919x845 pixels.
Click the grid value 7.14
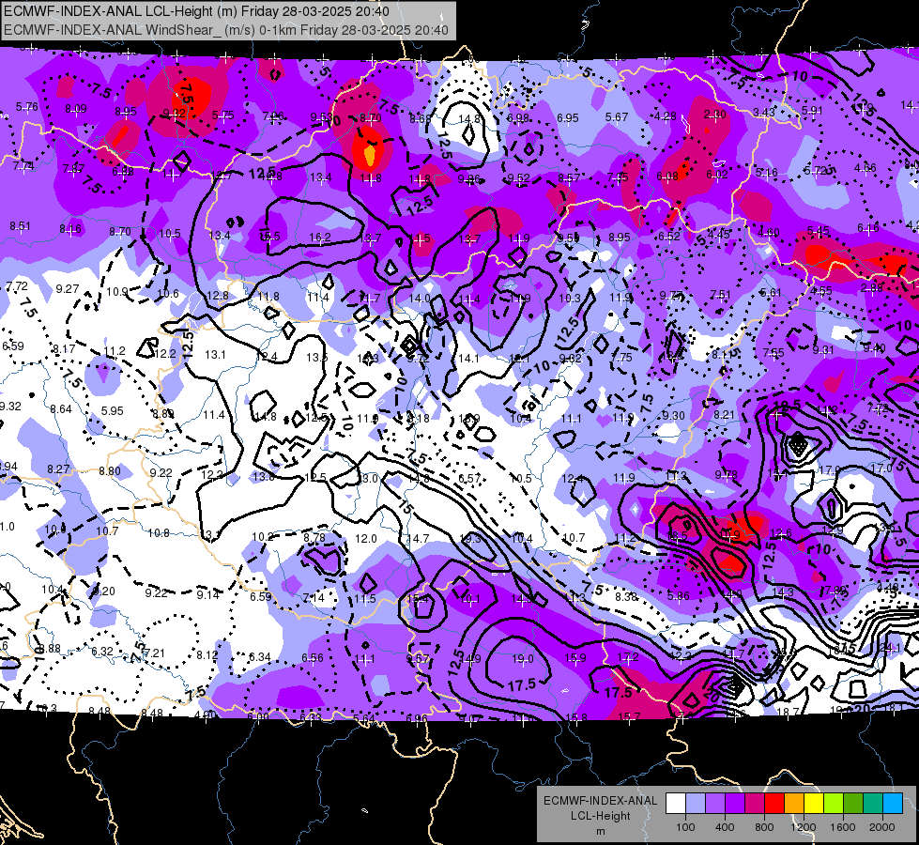coord(314,597)
